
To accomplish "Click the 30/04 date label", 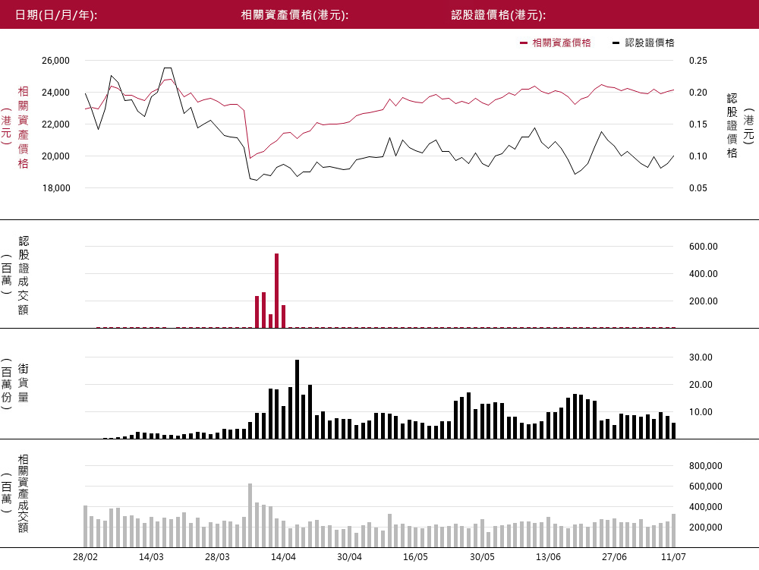I will [x=349, y=557].
